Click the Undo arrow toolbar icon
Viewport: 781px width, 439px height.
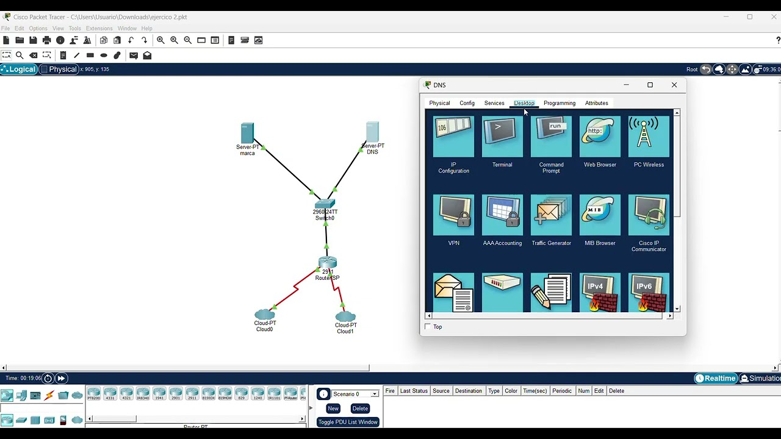pyautogui.click(x=131, y=40)
